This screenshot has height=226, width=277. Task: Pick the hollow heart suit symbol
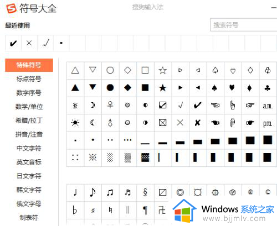tap(233, 71)
